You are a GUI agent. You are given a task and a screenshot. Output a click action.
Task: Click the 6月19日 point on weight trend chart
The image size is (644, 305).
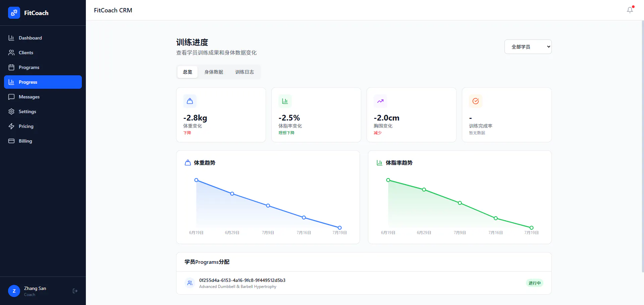[x=196, y=180]
